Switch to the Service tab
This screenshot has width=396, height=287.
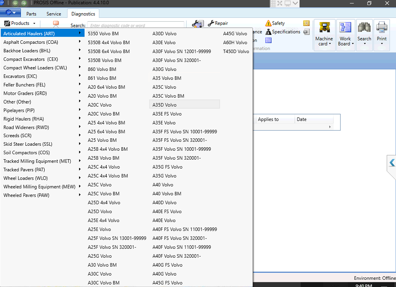[x=54, y=14]
